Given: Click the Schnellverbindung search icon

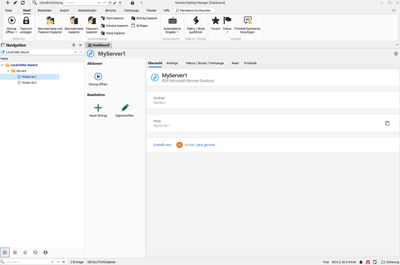Looking at the screenshot, I should [x=35, y=3].
